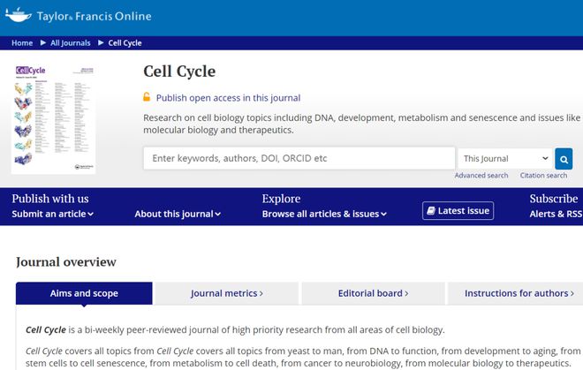Click the Taylor & Francis Online logo
Viewport: 583px width, 370px height.
click(x=78, y=16)
